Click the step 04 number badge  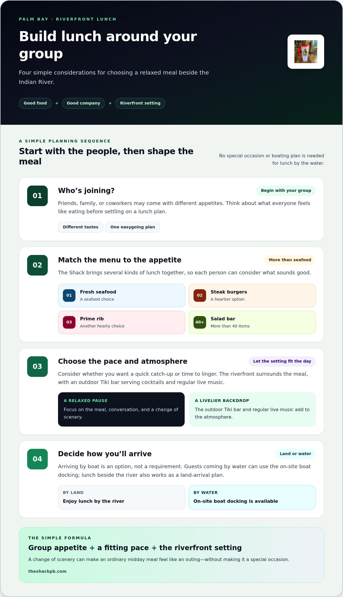click(37, 459)
